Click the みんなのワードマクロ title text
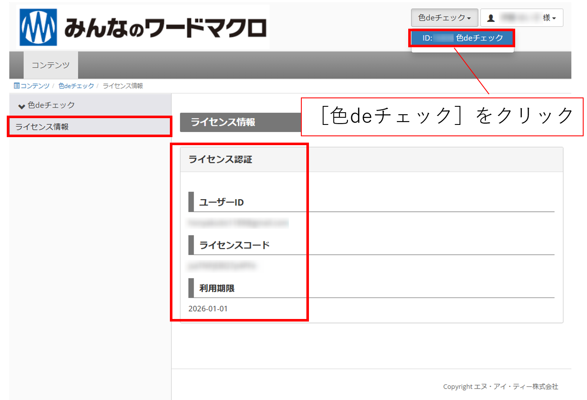Screen dimensions: 587x400 click(x=165, y=28)
